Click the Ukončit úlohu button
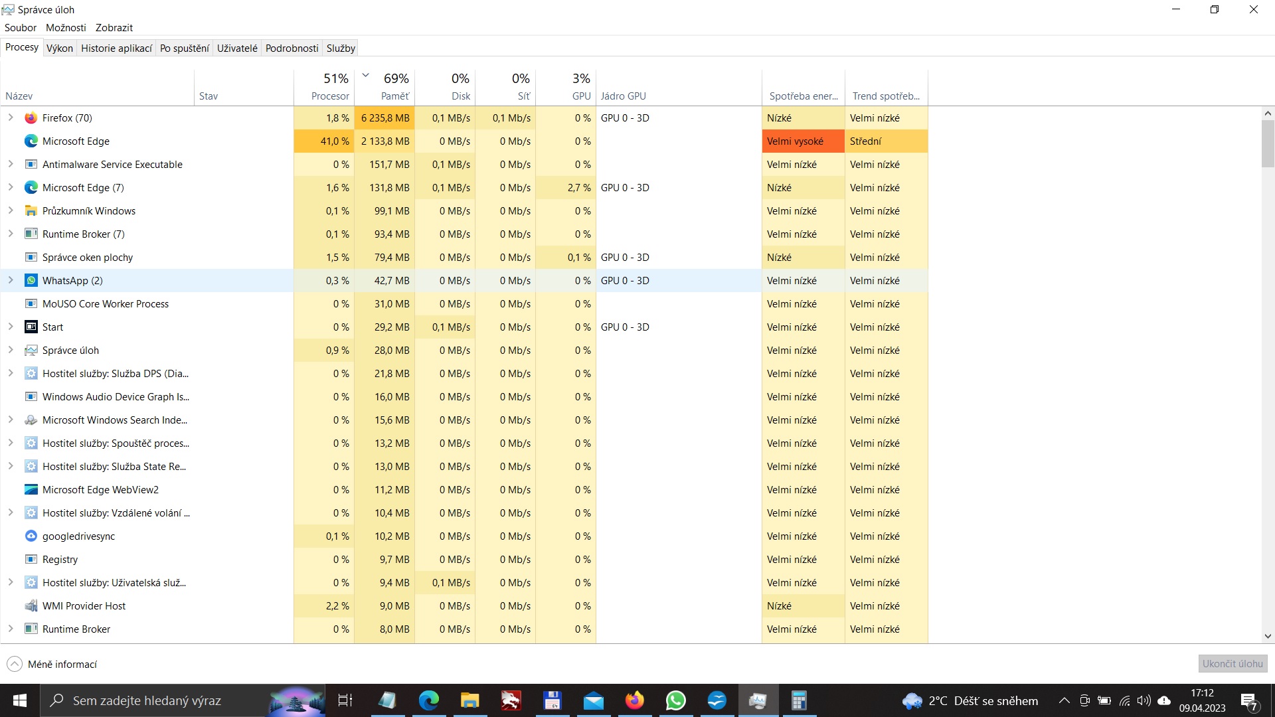 [1232, 664]
